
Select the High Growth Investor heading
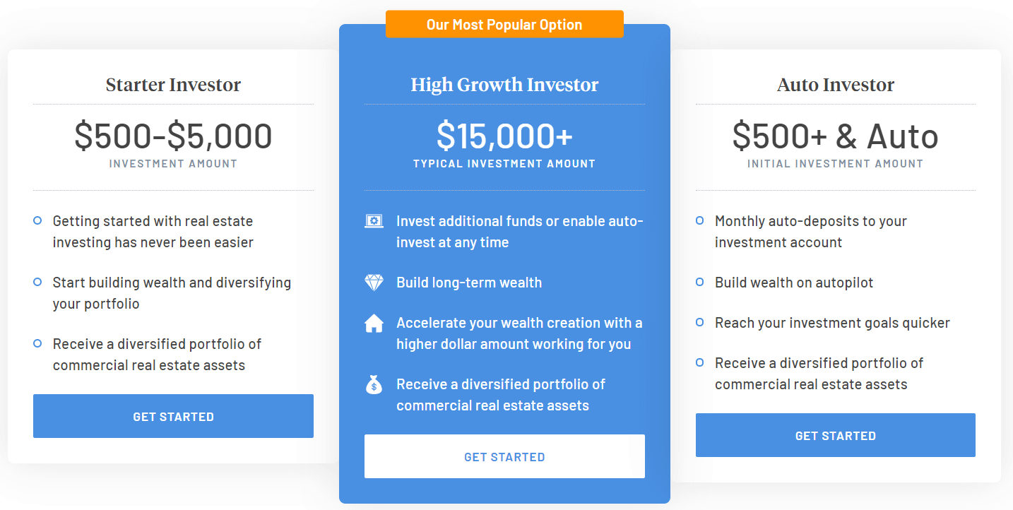pyautogui.click(x=504, y=85)
